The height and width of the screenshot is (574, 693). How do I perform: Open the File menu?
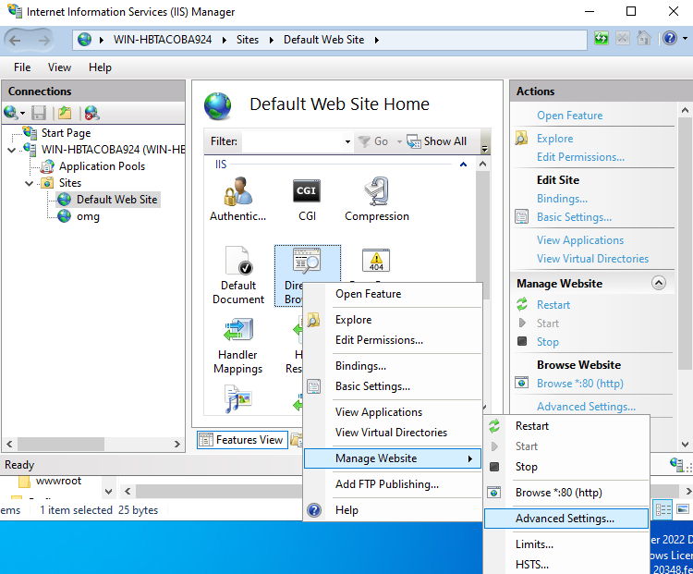point(22,67)
